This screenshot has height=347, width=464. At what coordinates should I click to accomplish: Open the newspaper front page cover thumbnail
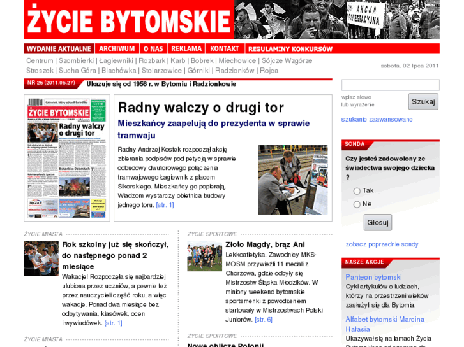[67, 158]
